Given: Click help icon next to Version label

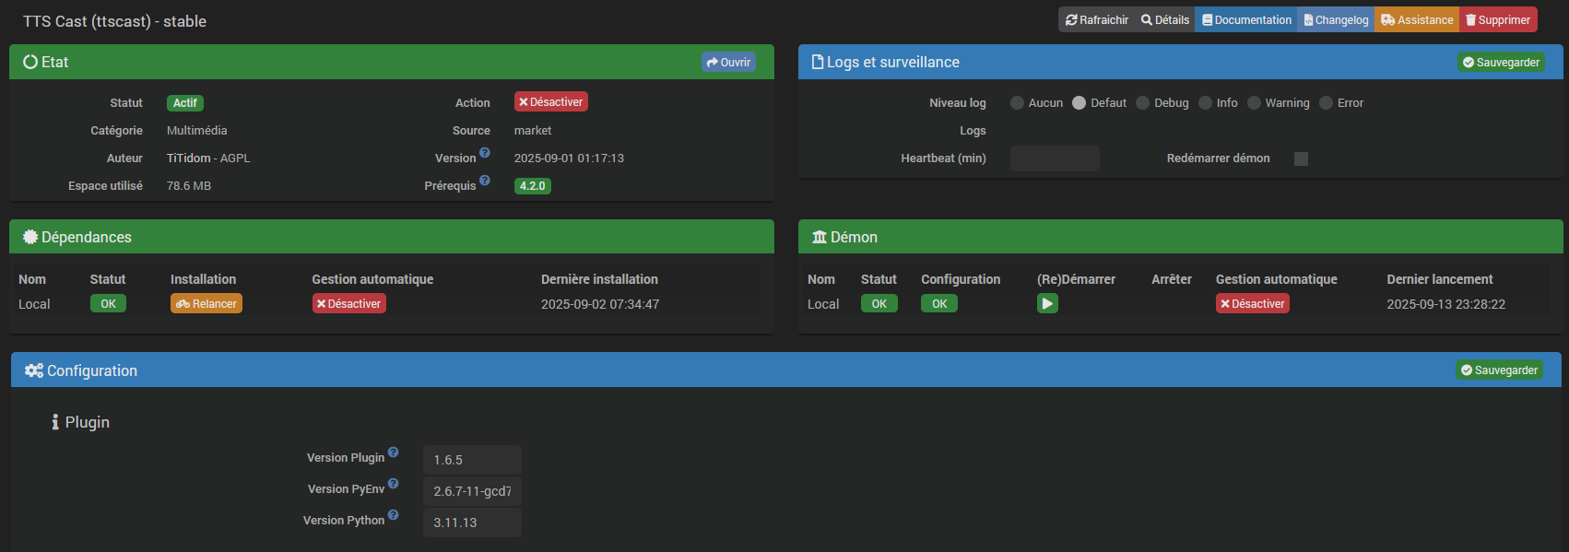Looking at the screenshot, I should [485, 153].
